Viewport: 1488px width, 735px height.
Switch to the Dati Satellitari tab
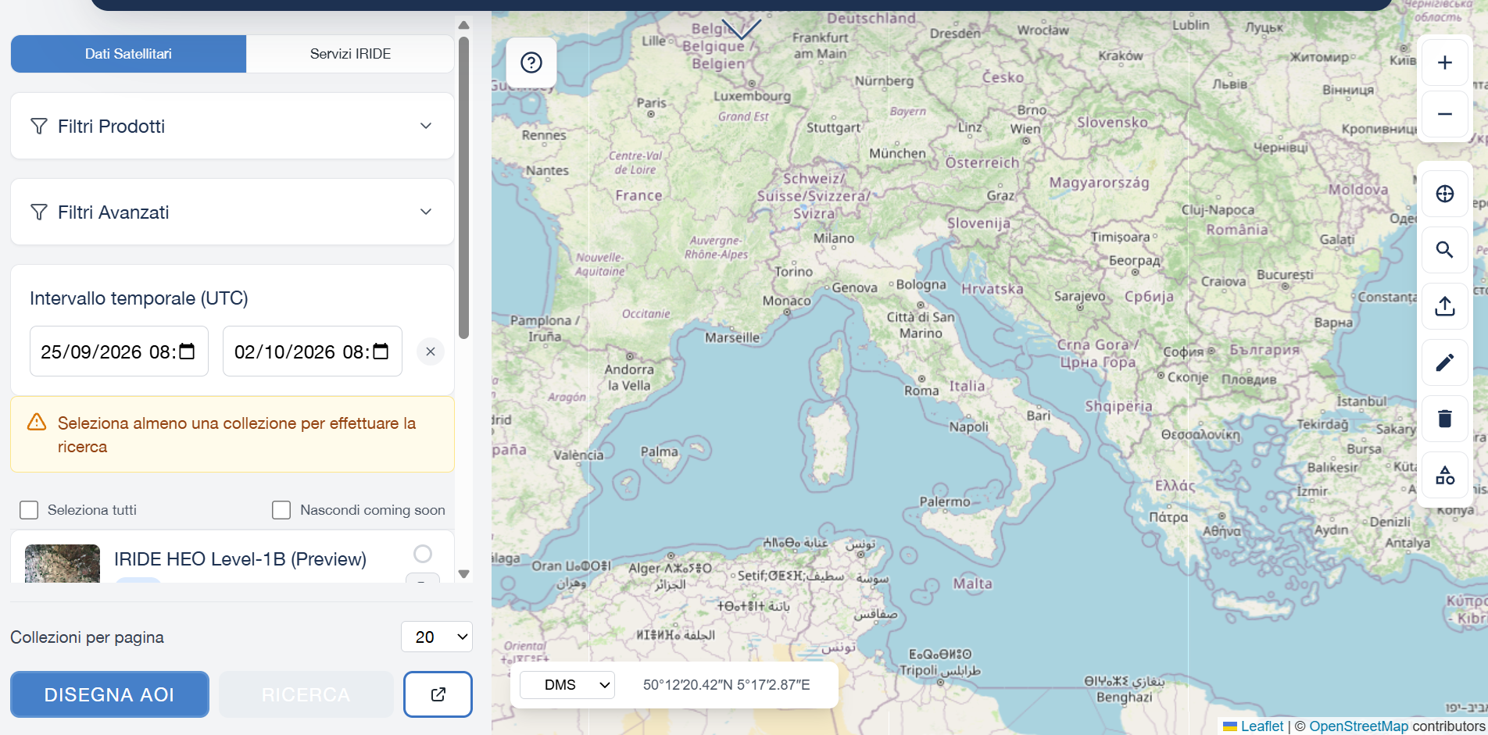[x=128, y=54]
